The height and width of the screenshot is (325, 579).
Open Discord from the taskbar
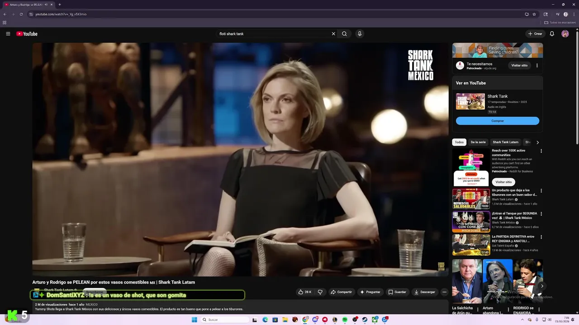click(x=315, y=320)
